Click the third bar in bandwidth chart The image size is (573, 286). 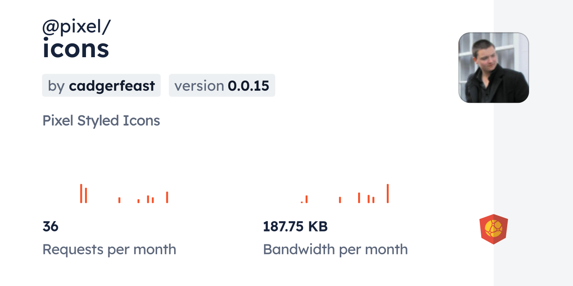tap(340, 200)
